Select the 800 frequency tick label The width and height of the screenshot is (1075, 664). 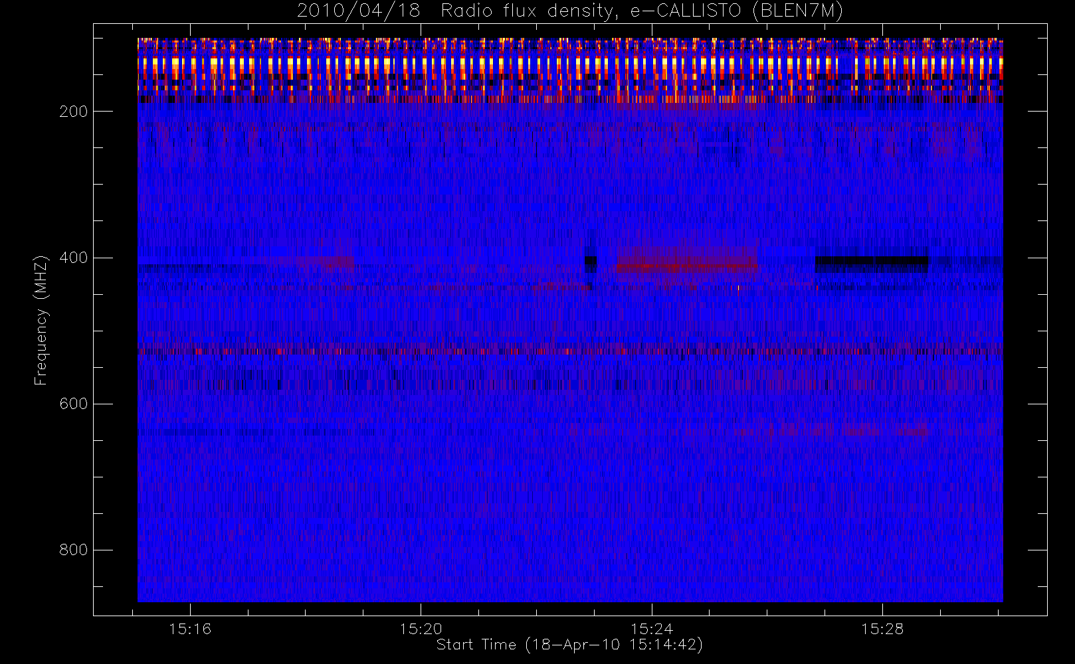coord(73,550)
